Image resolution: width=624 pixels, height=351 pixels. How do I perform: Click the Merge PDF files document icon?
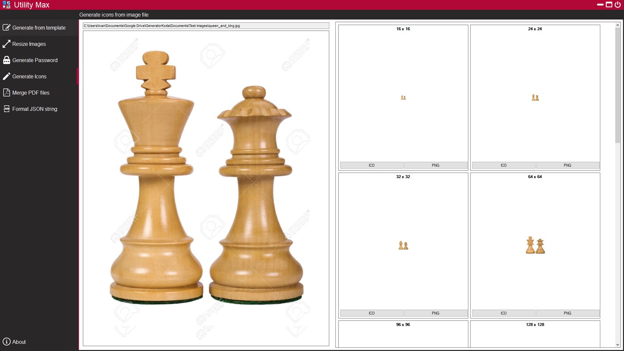(x=6, y=92)
